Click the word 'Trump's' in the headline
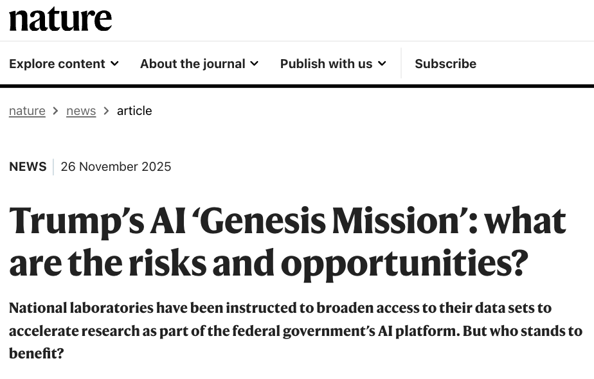The image size is (594, 379). coord(67,221)
